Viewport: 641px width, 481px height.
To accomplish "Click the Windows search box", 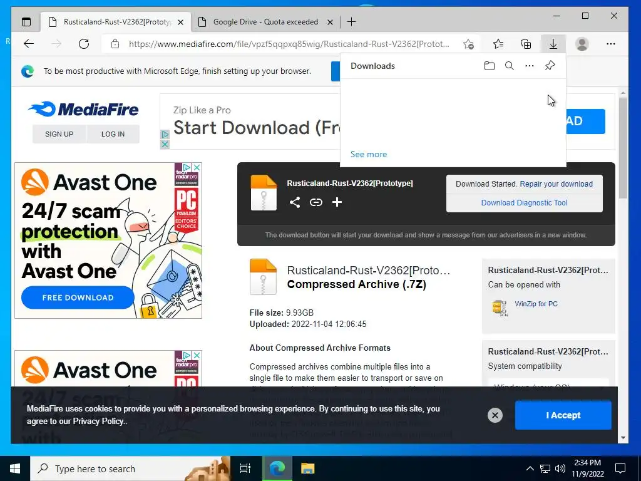I will (x=130, y=468).
